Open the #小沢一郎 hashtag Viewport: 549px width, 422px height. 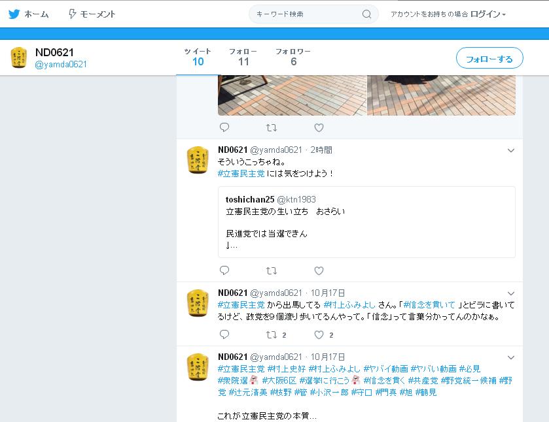pyautogui.click(x=329, y=393)
